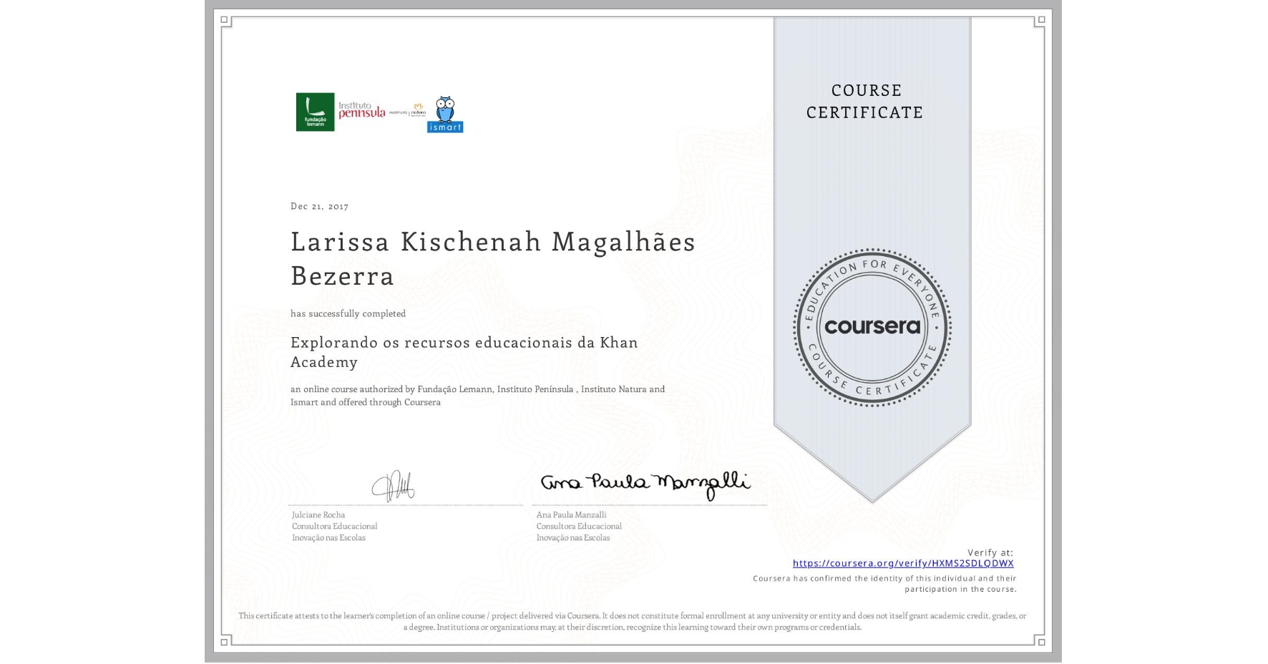The height and width of the screenshot is (664, 1268).
Task: Click the Fundação Lemann green logo
Action: pos(316,112)
